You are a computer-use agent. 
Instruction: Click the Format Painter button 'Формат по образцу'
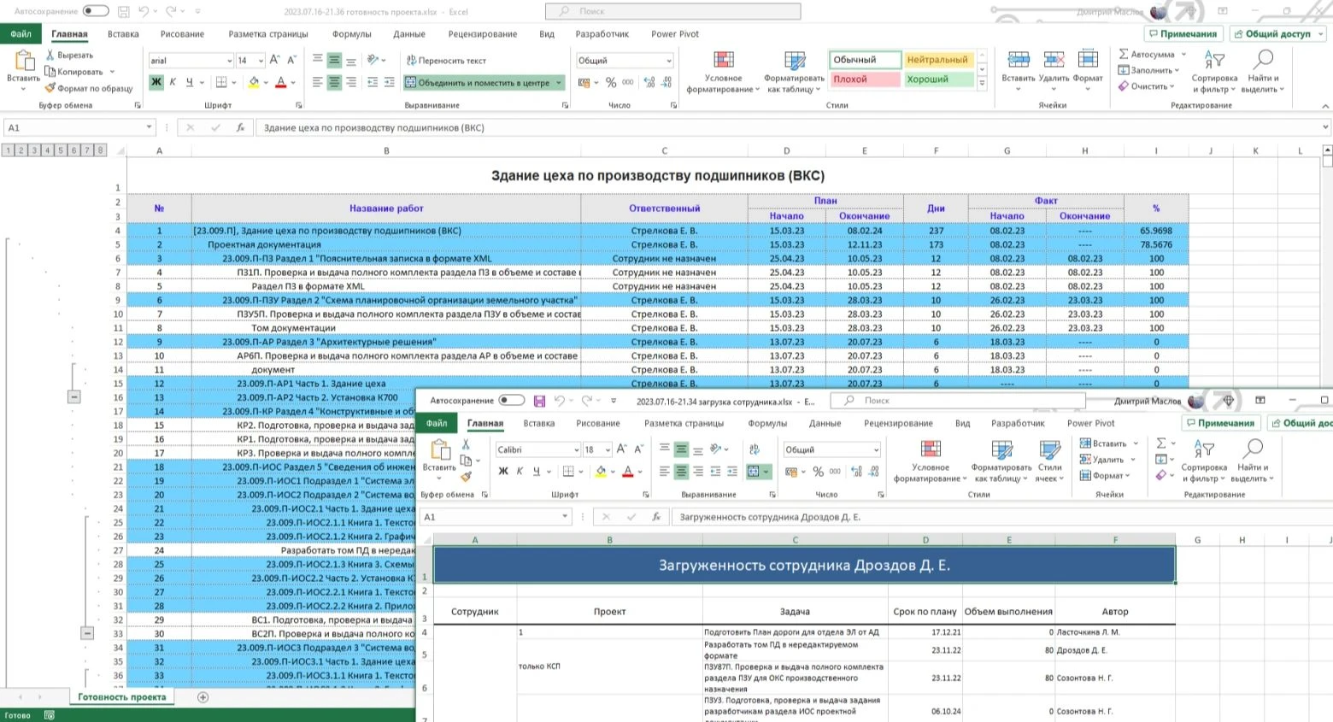click(x=89, y=88)
